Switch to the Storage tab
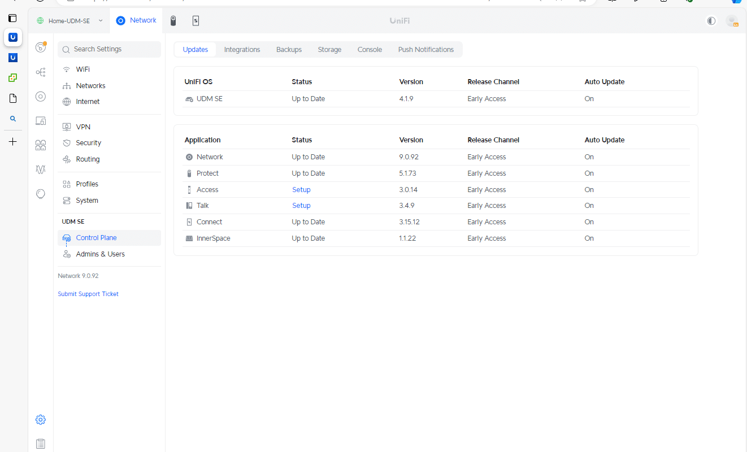 pos(329,50)
